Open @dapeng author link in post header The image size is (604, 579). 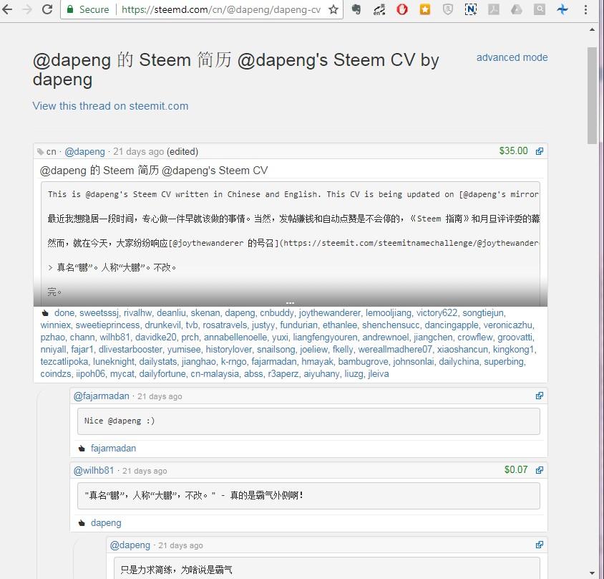pos(84,152)
